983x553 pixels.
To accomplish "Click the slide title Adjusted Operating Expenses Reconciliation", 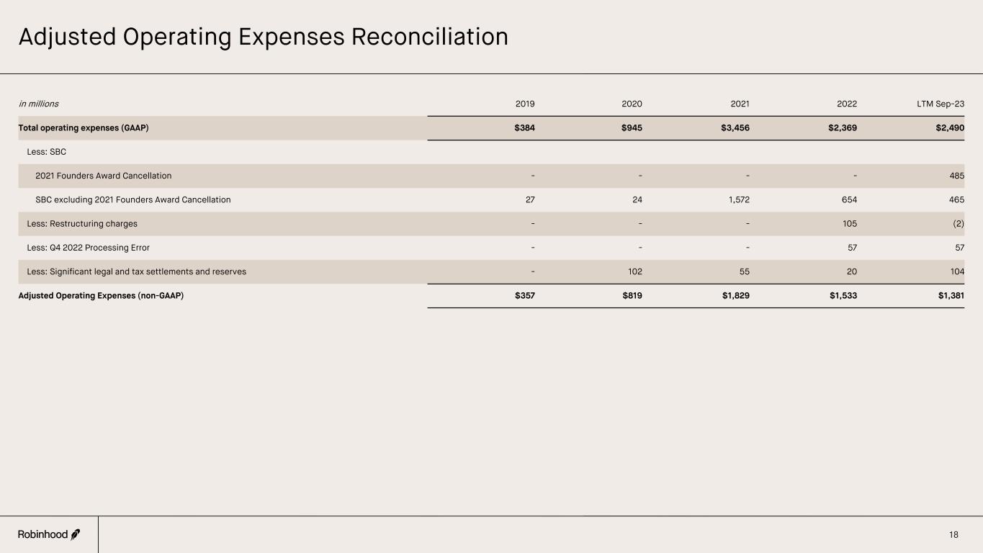I will [263, 37].
